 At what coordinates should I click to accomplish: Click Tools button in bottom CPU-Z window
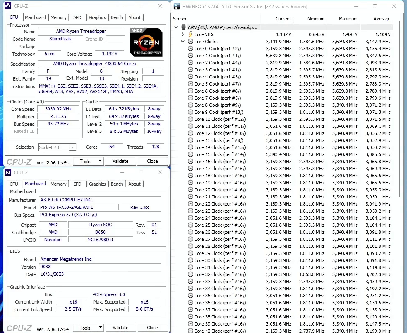pyautogui.click(x=85, y=328)
